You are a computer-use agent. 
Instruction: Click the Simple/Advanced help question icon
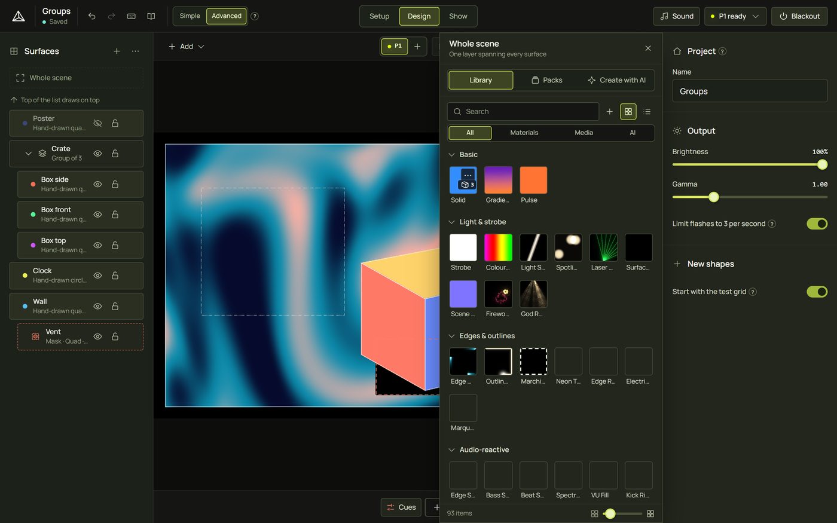(255, 16)
